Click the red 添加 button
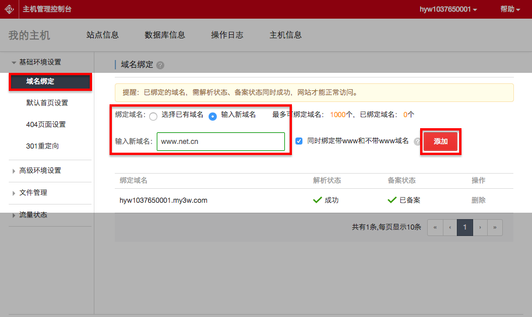The height and width of the screenshot is (317, 532). coord(441,142)
